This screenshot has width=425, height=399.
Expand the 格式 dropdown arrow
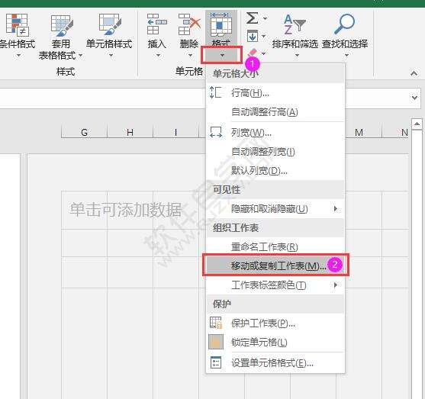tap(222, 55)
